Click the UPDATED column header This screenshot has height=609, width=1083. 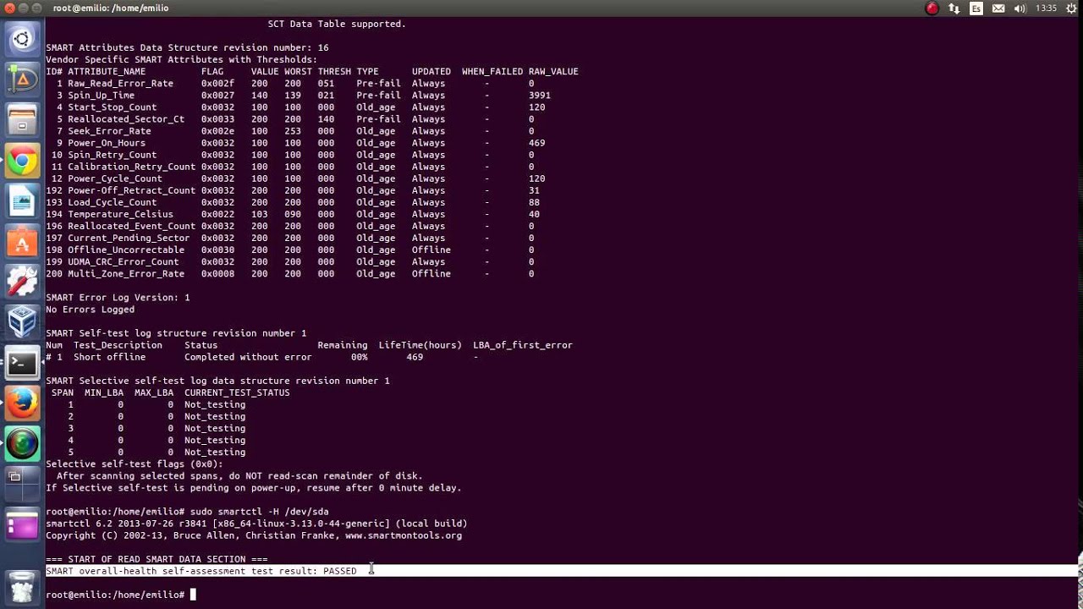432,71
